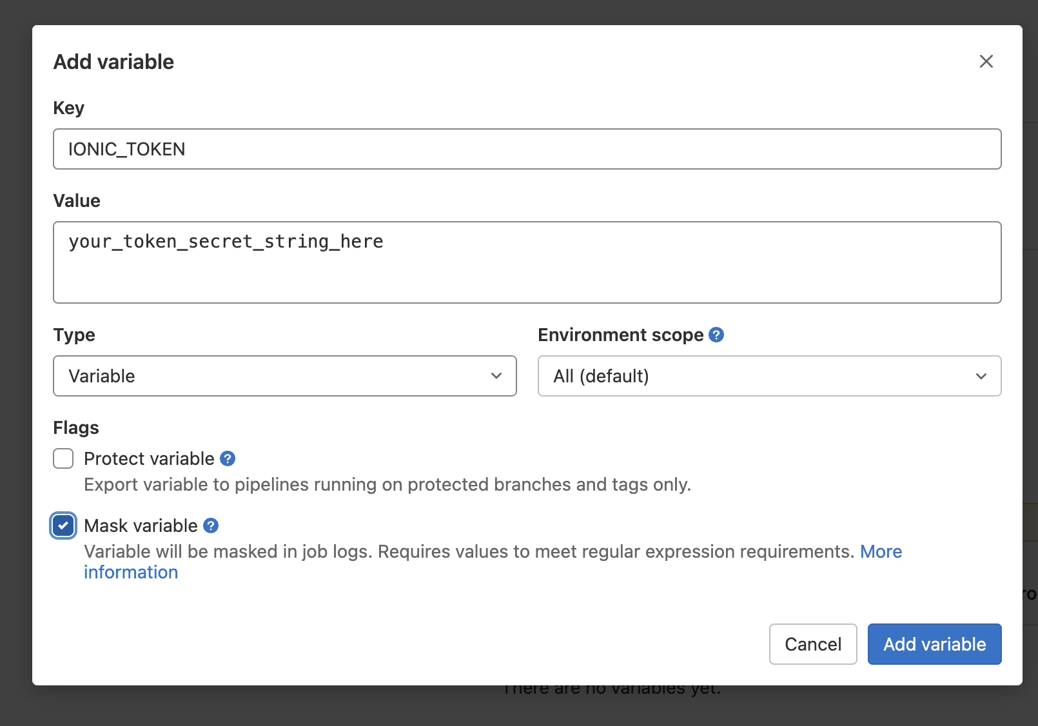The height and width of the screenshot is (726, 1038).
Task: Open the All (default) environment scope dropdown
Action: tap(769, 376)
